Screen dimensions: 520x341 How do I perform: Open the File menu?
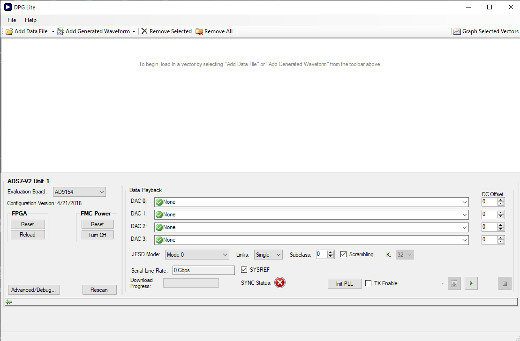click(x=12, y=20)
